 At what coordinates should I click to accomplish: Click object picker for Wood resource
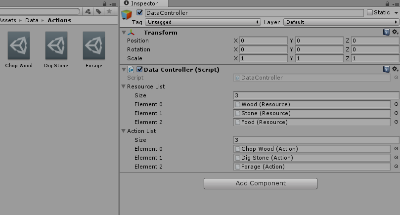[x=396, y=104]
